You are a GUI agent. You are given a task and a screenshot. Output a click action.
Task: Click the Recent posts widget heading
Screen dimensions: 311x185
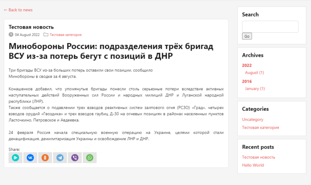[x=258, y=147]
